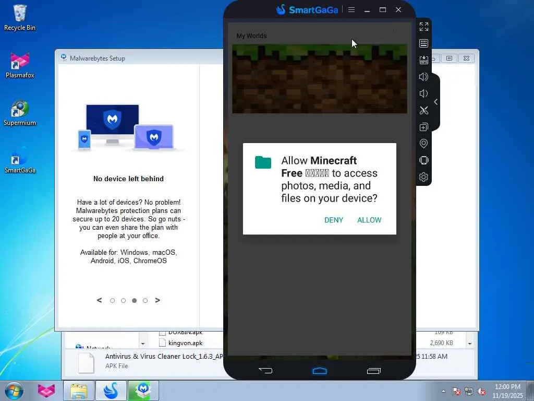Screen dimensions: 534x401
Task: Switch to SmartGaGa taskbar button
Action: point(111,391)
